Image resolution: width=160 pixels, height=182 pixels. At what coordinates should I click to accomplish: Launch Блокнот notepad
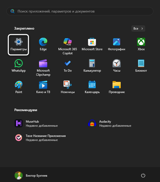coord(141,66)
